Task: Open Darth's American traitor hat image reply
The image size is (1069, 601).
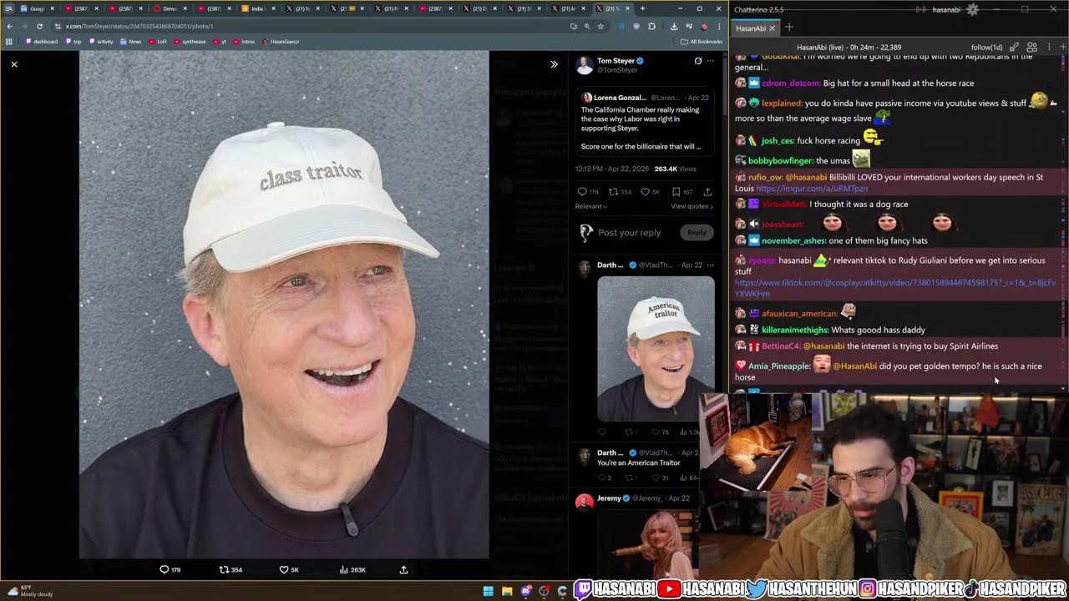Action: (x=656, y=348)
